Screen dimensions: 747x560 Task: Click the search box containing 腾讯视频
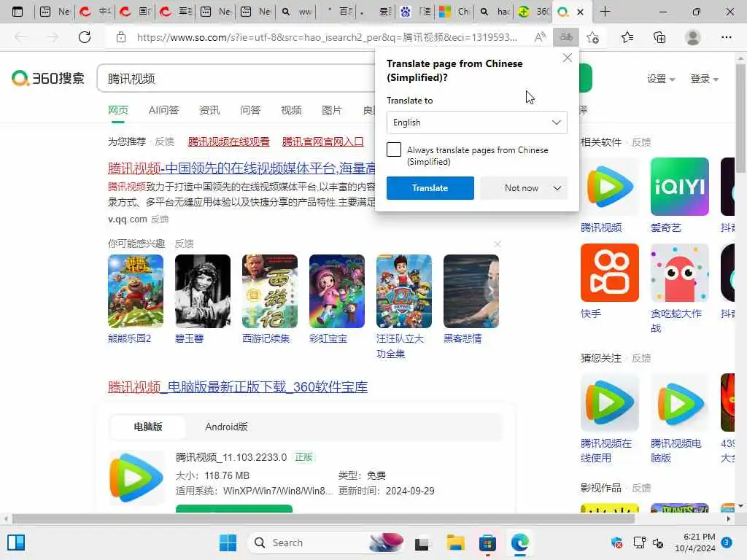236,78
